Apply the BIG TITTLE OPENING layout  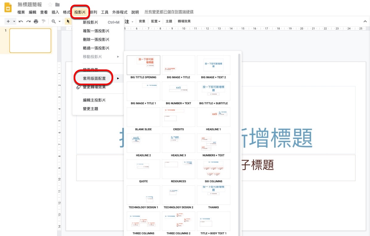[x=143, y=65]
